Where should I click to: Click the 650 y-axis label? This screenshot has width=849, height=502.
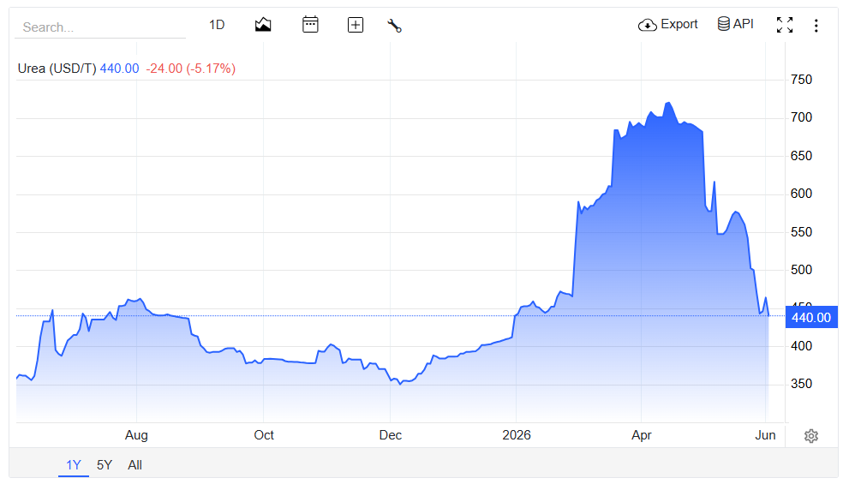tap(801, 156)
